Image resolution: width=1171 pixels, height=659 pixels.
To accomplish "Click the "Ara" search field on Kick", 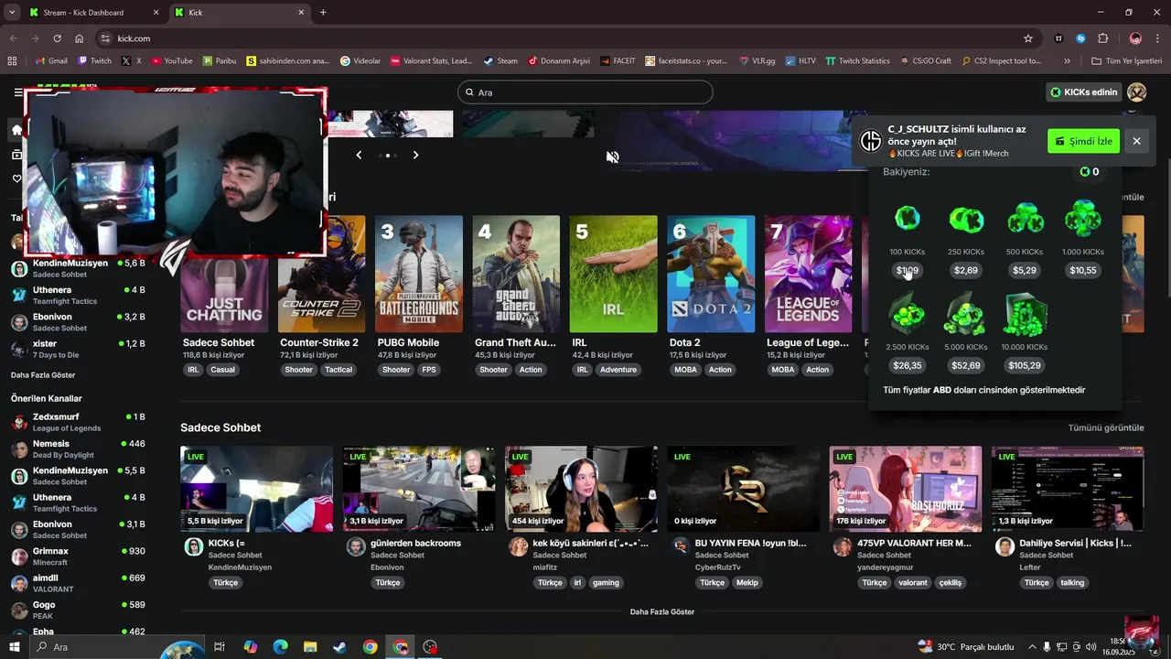I will coord(585,92).
